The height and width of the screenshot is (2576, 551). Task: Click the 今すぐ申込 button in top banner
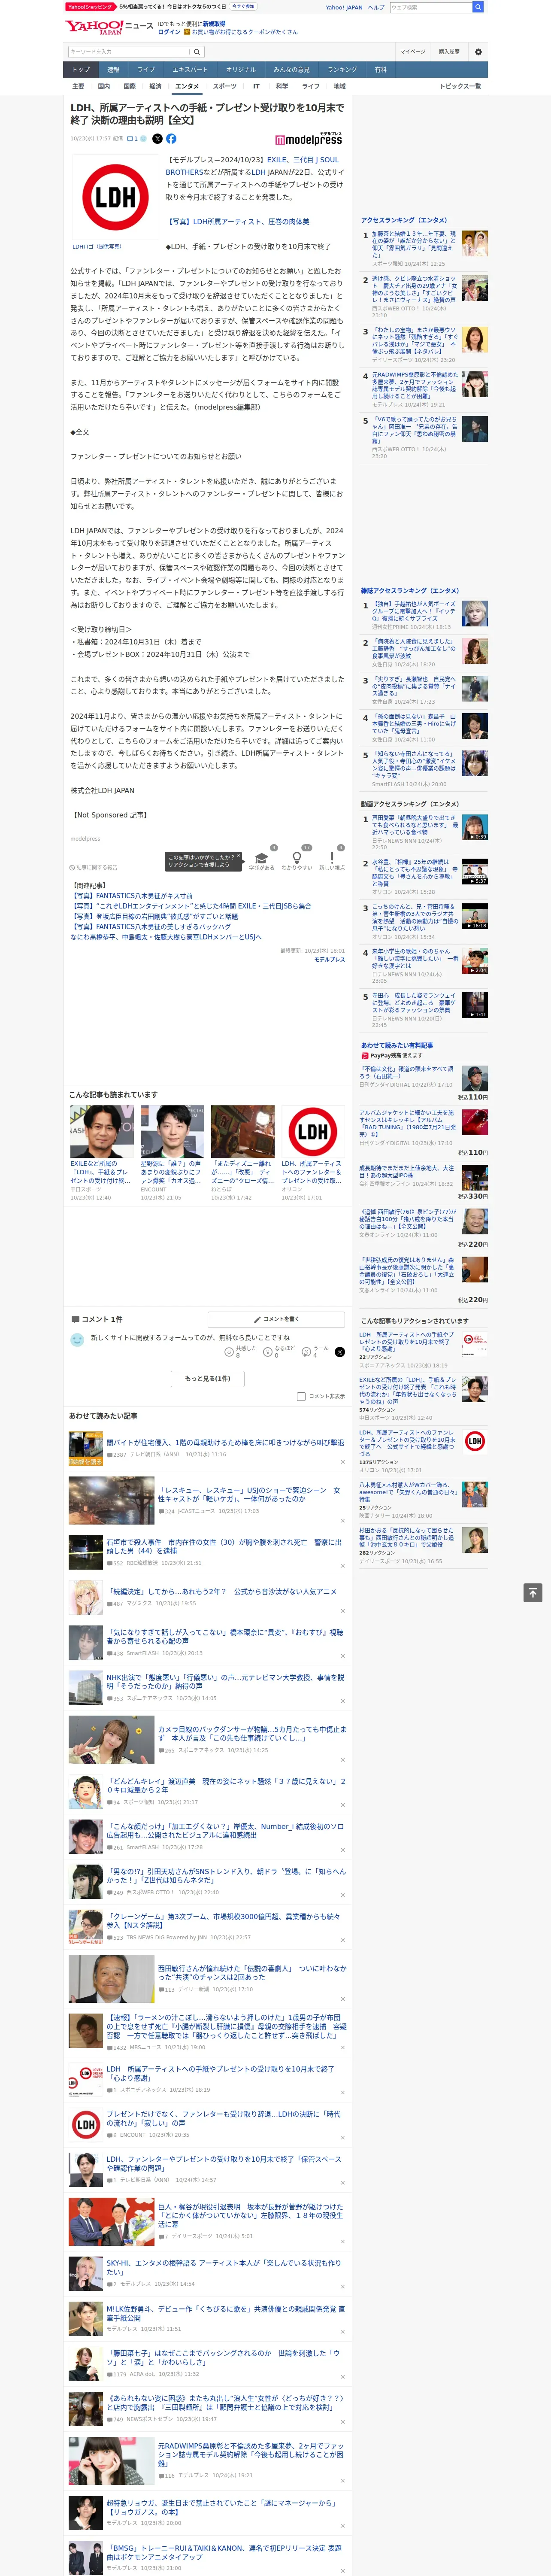tap(243, 6)
